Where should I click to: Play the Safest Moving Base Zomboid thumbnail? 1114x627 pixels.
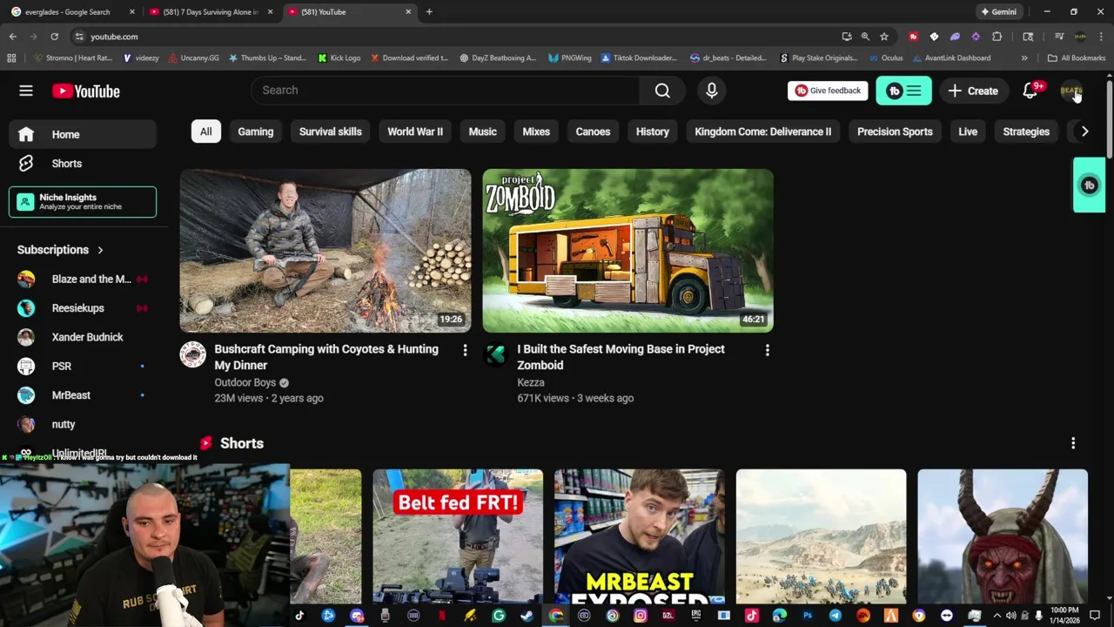click(x=627, y=251)
